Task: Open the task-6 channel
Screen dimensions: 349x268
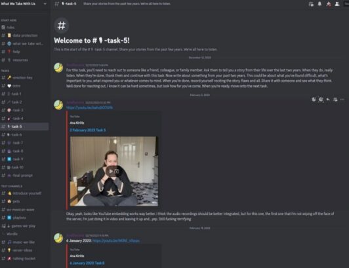Action: (x=24, y=135)
